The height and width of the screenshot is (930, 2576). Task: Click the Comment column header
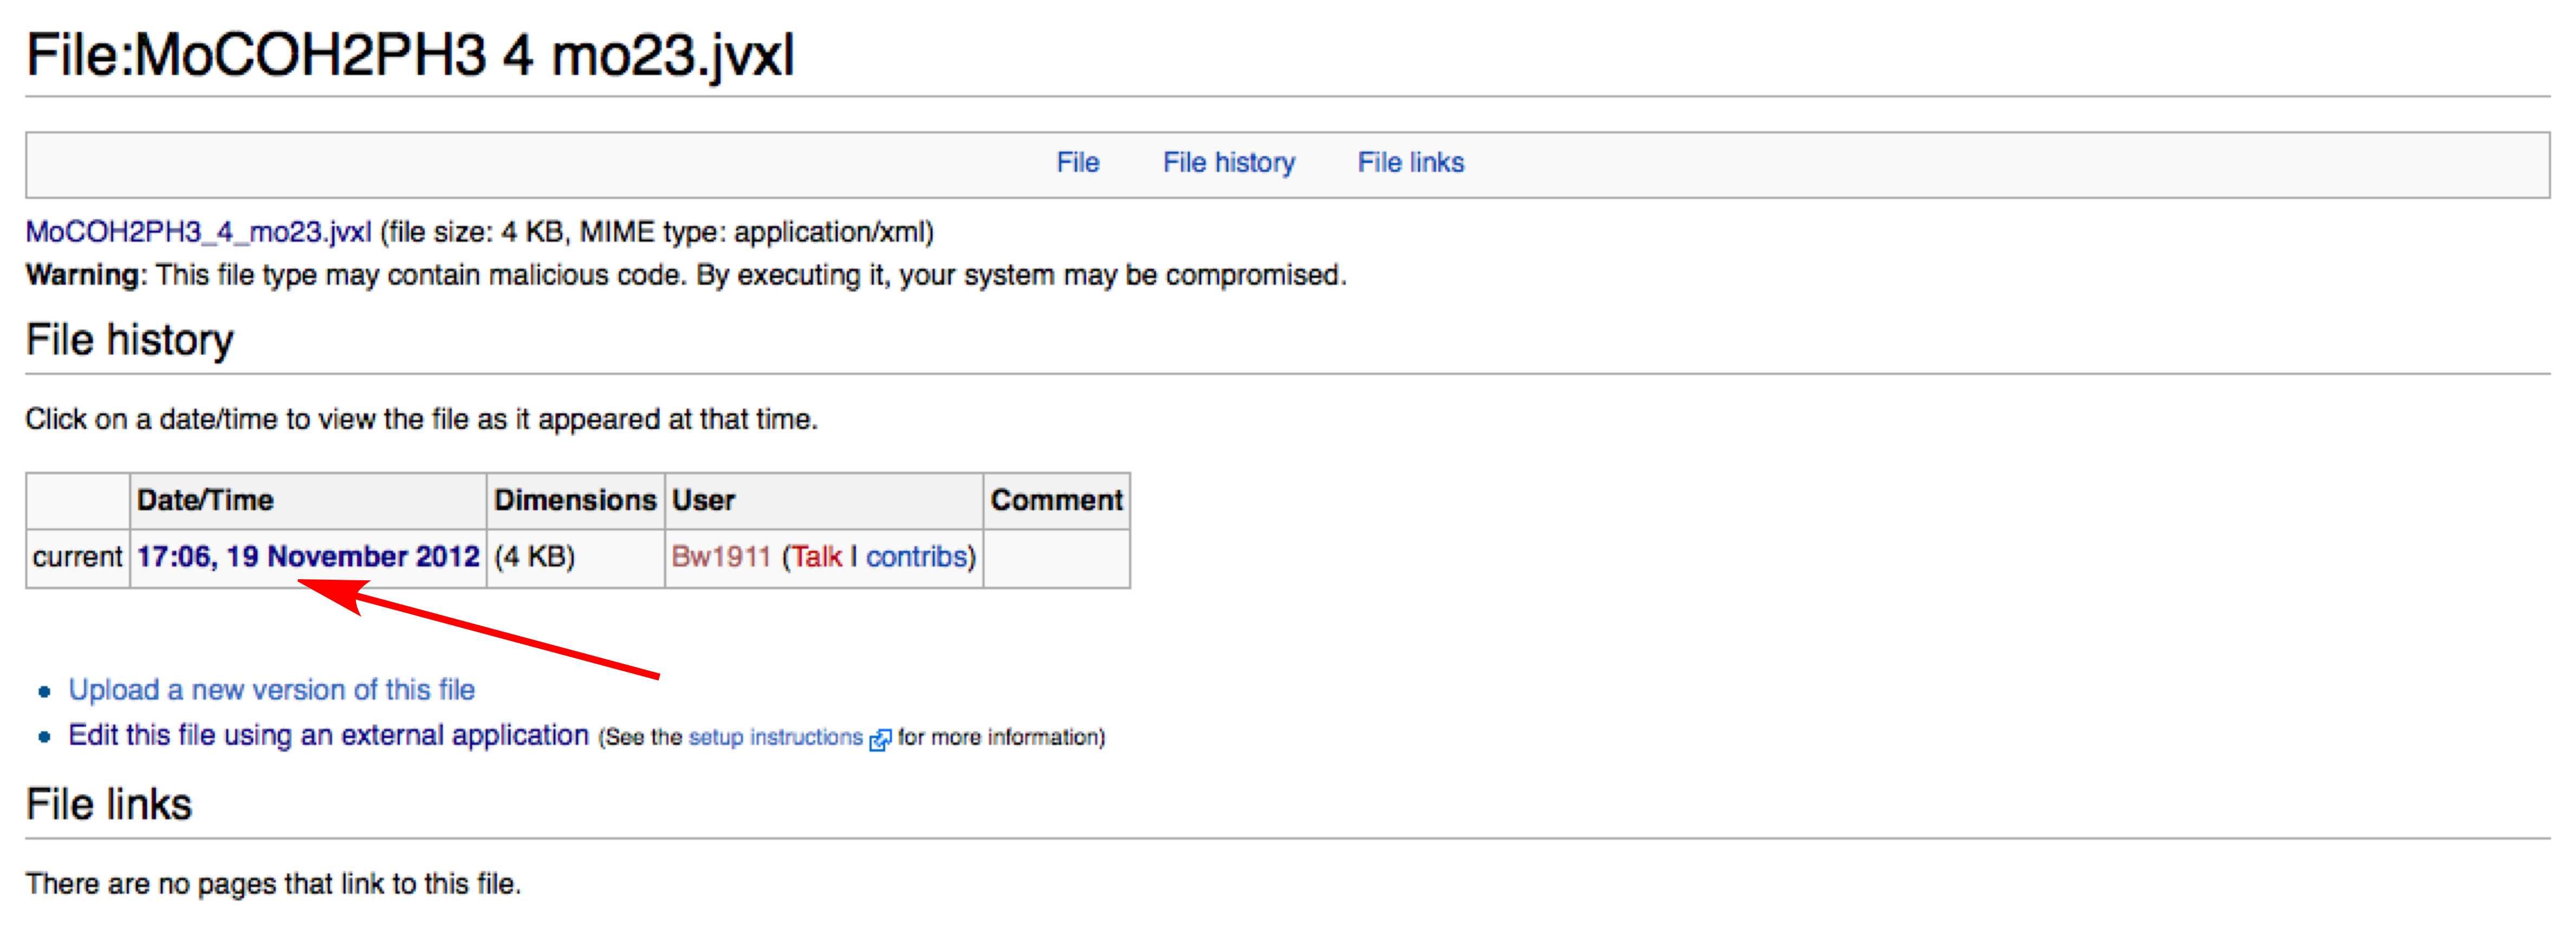tap(1056, 500)
